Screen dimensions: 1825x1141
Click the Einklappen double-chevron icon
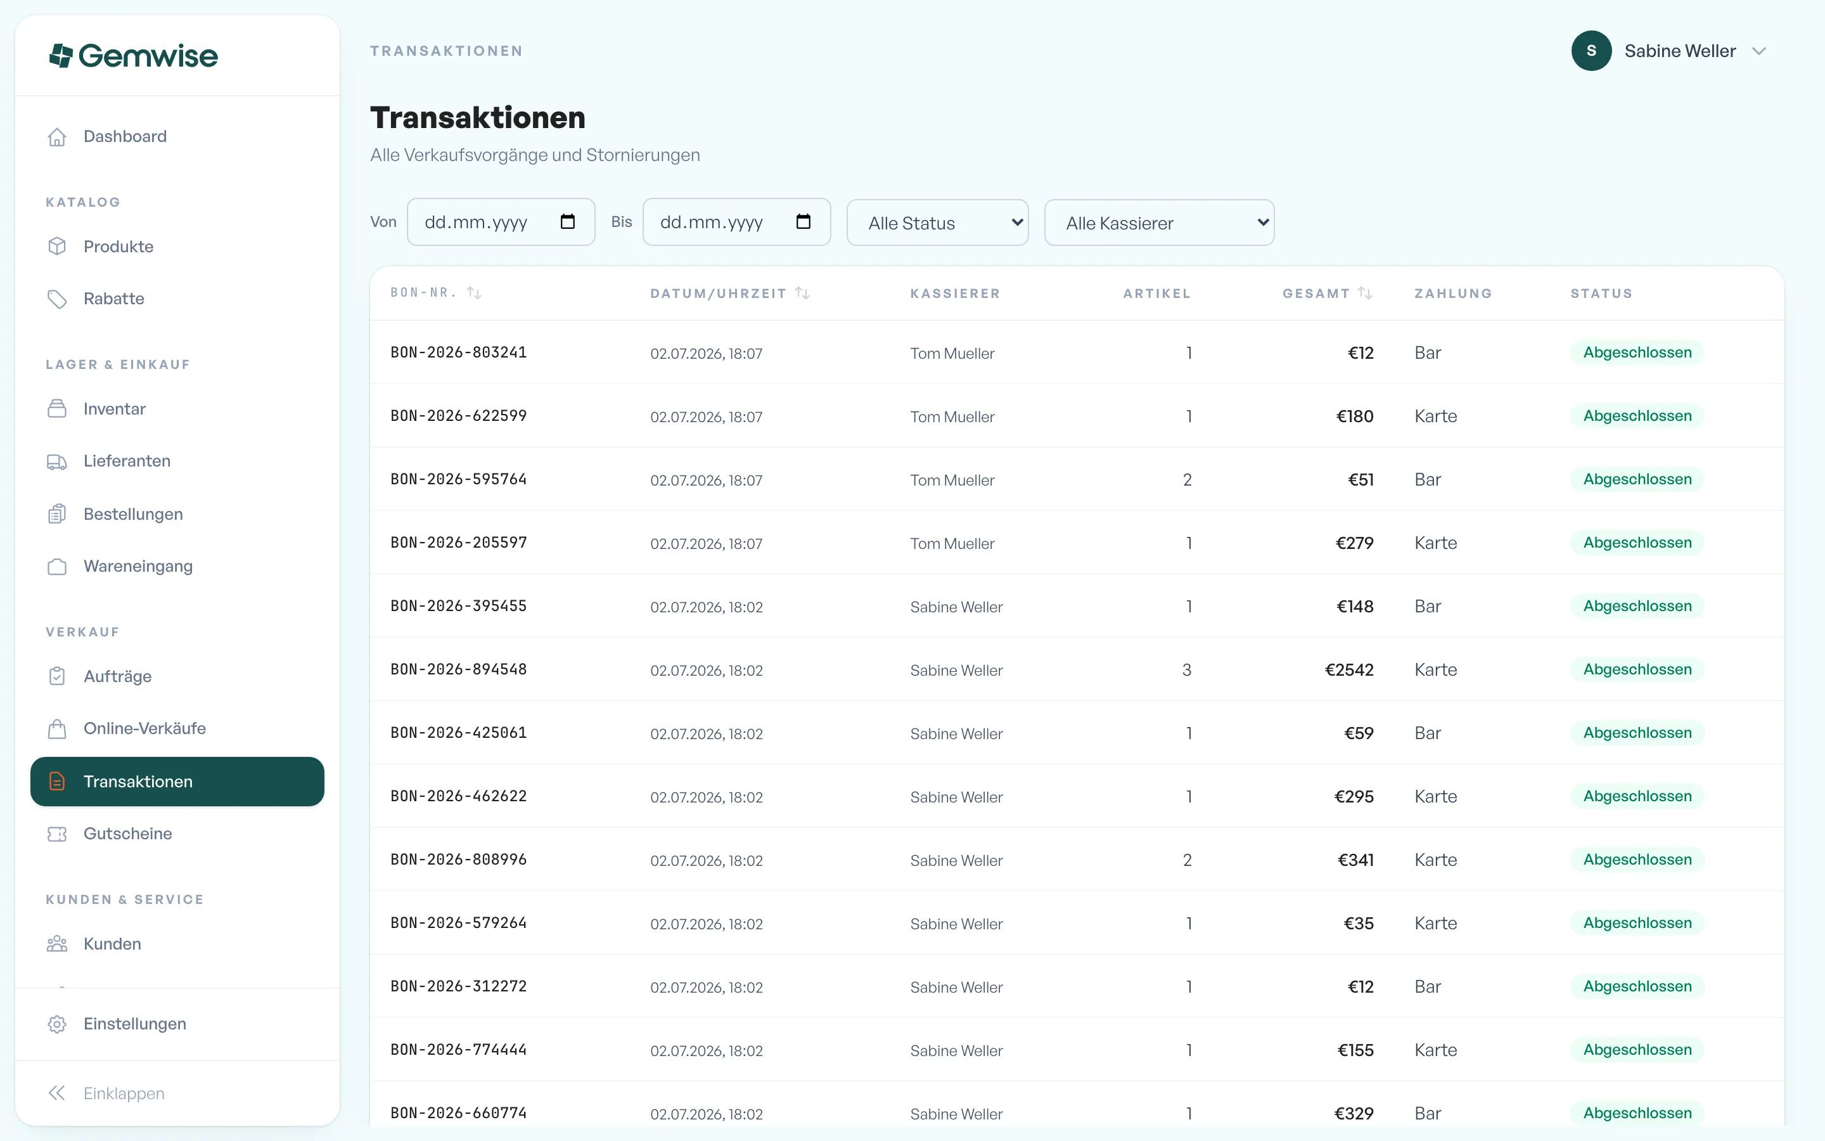coord(57,1093)
